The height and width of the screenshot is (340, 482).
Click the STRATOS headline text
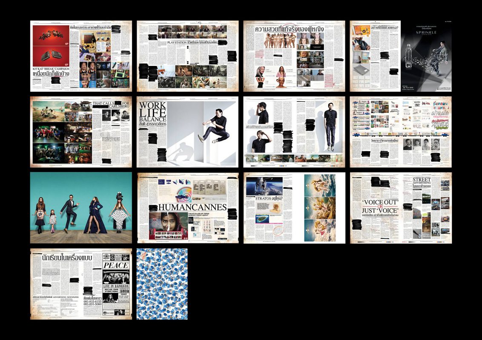coord(263,198)
